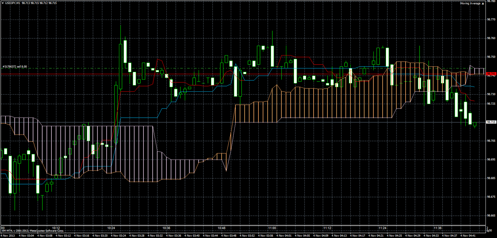Screen dimensions: 497x238
Task: Click the 4 Nov 04:41 time label
Action: coord(468,236)
